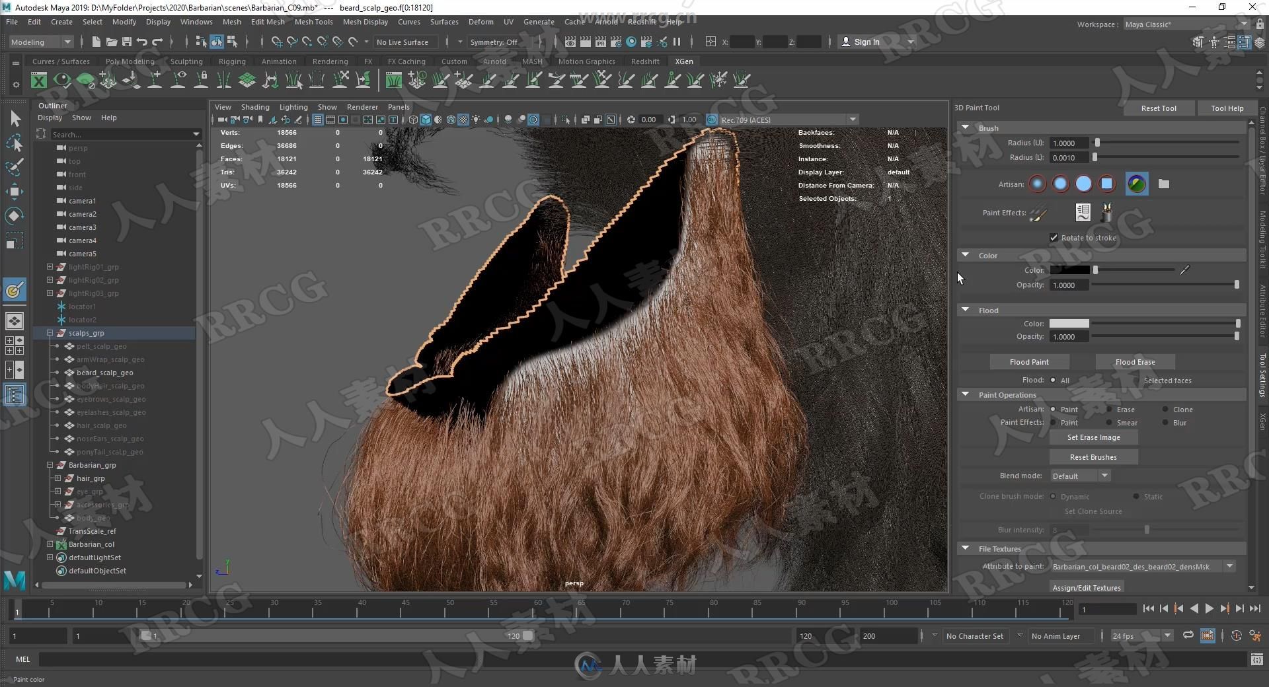Screen dimensions: 1269x687
Task: Open the Deform menu
Action: pos(481,22)
